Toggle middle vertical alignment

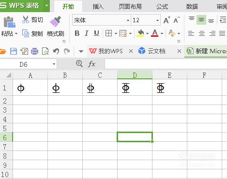coord(201,20)
